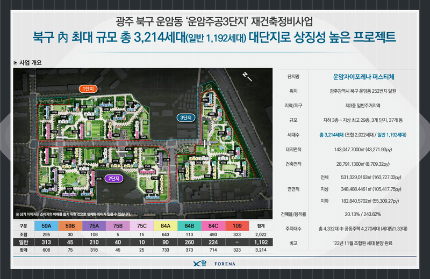The image size is (430, 279).
Task: Click the 광주 북구 운암동 title line
Action: point(214,21)
